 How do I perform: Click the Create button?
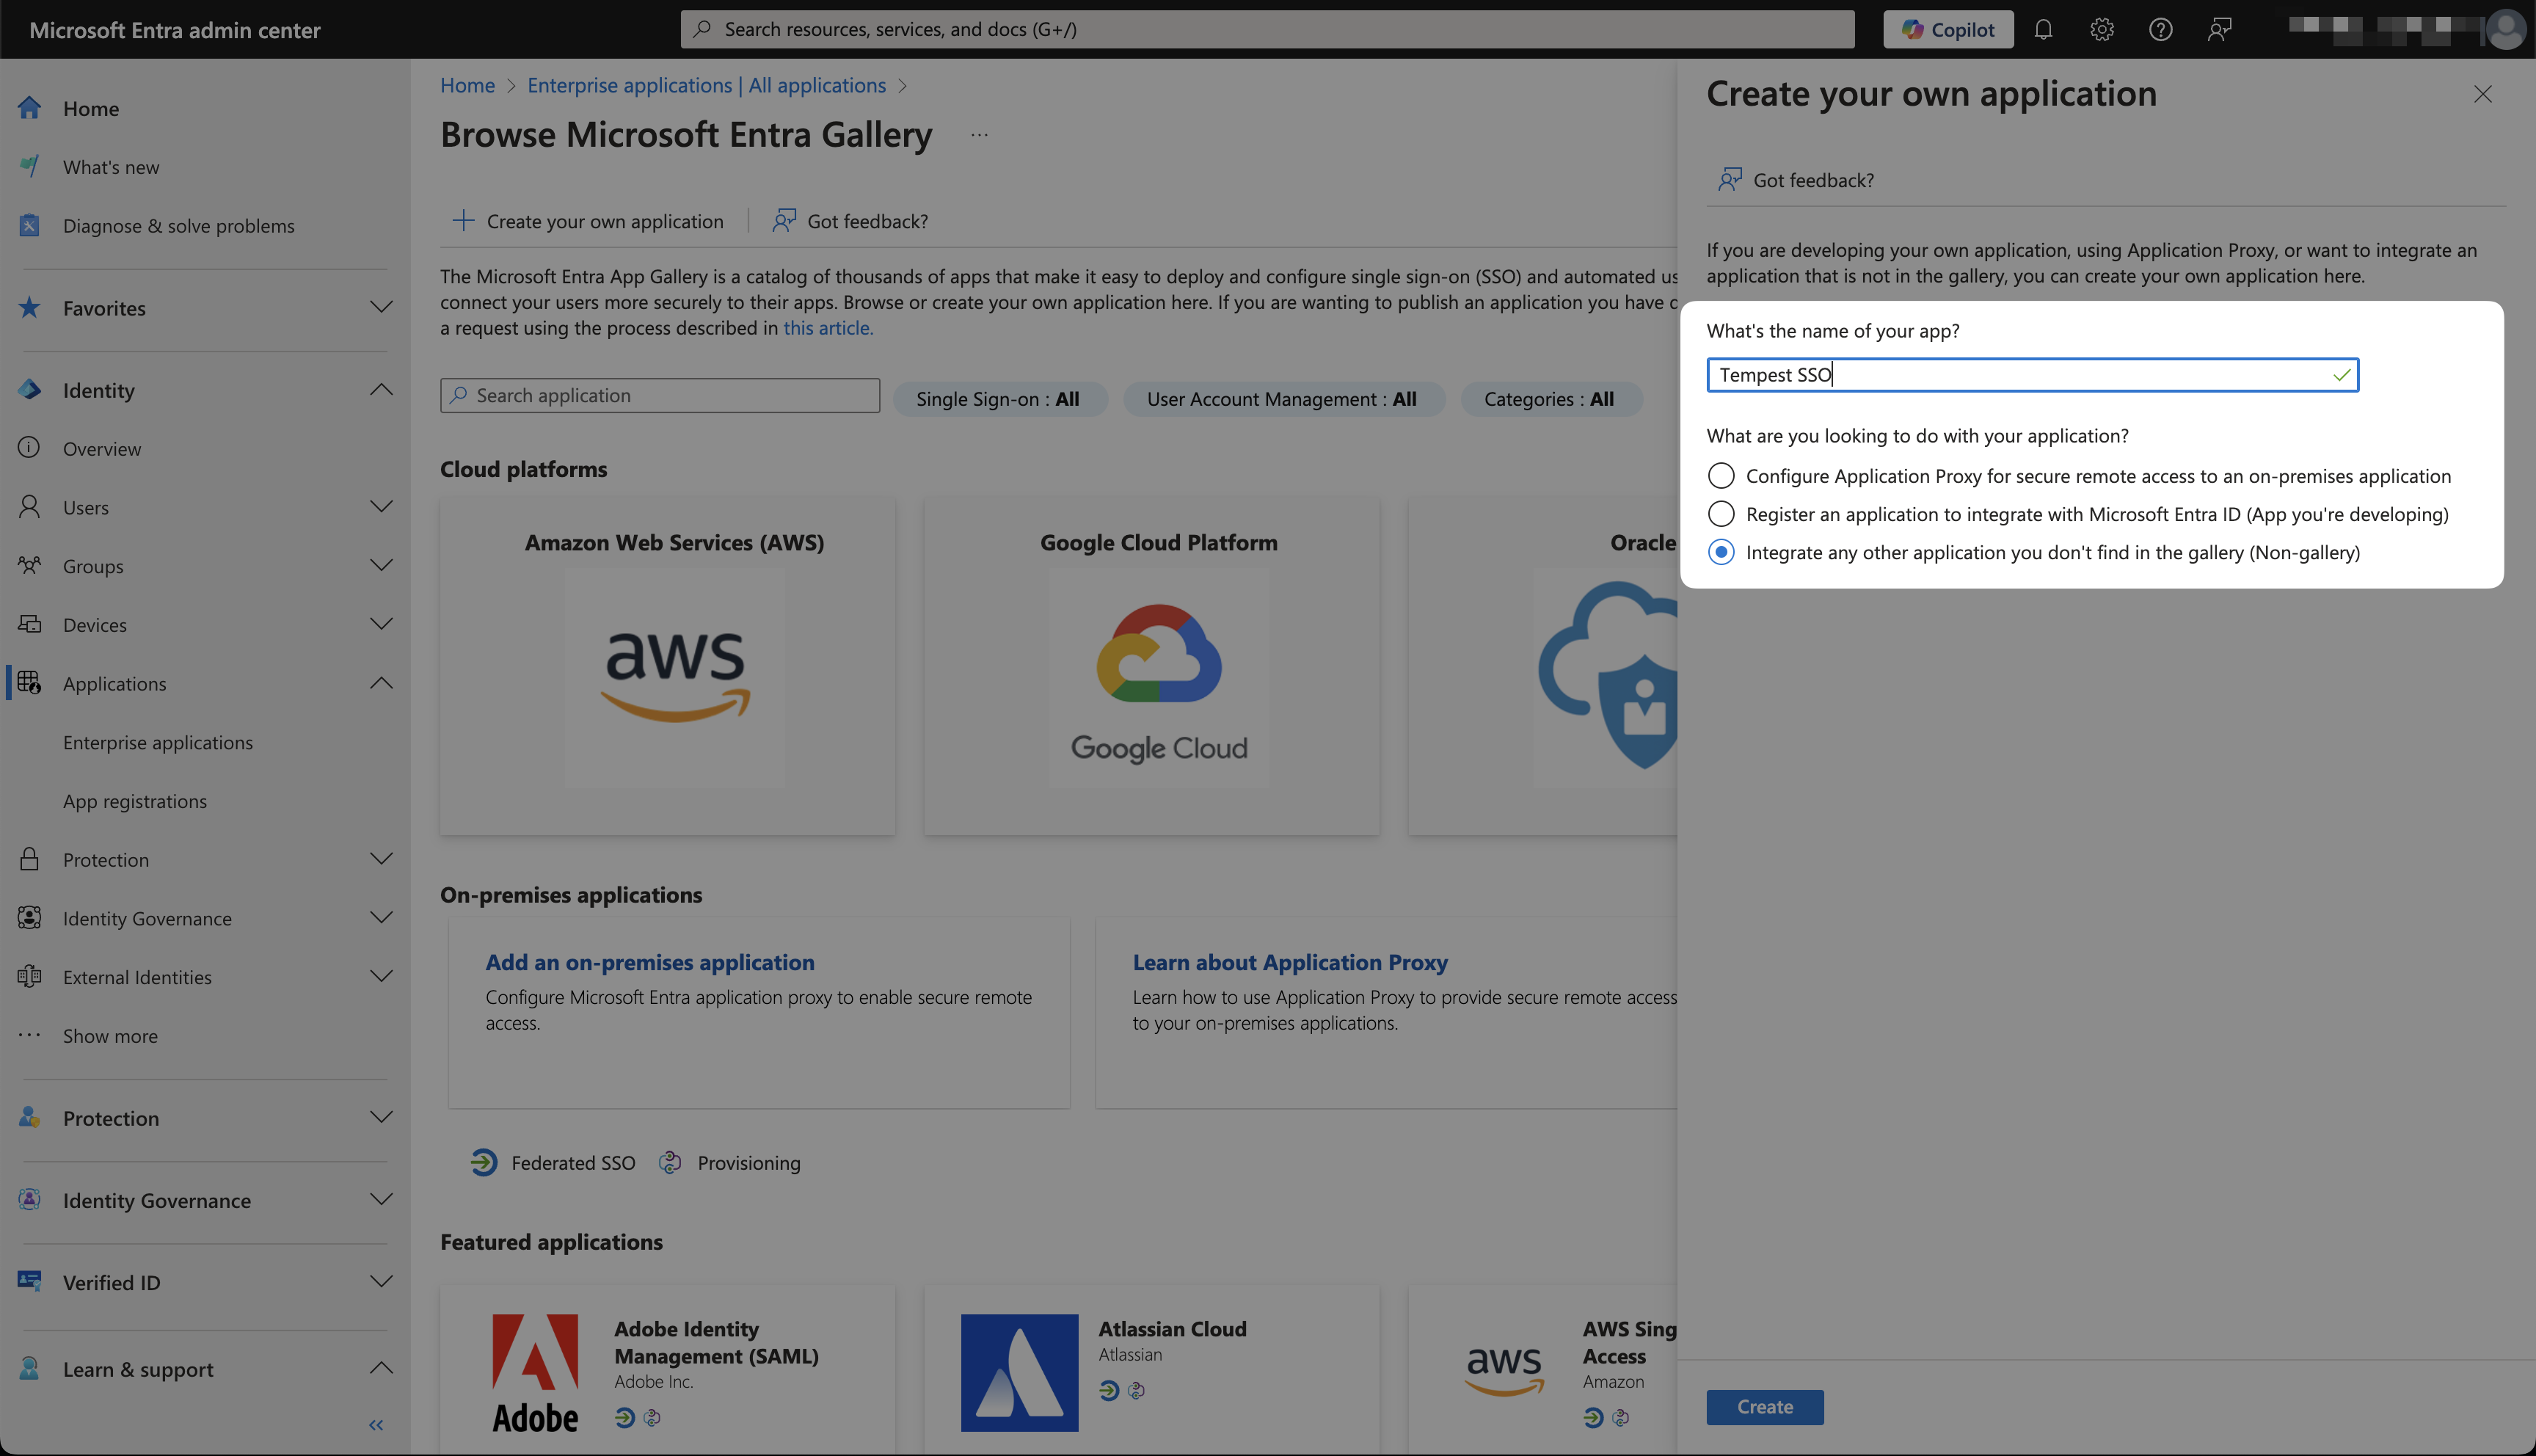1764,1407
